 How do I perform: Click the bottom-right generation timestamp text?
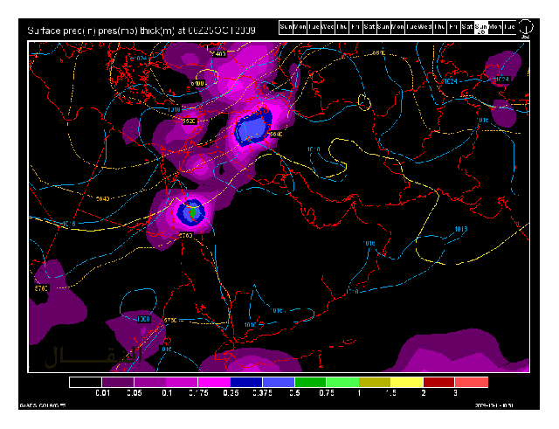coord(494,405)
